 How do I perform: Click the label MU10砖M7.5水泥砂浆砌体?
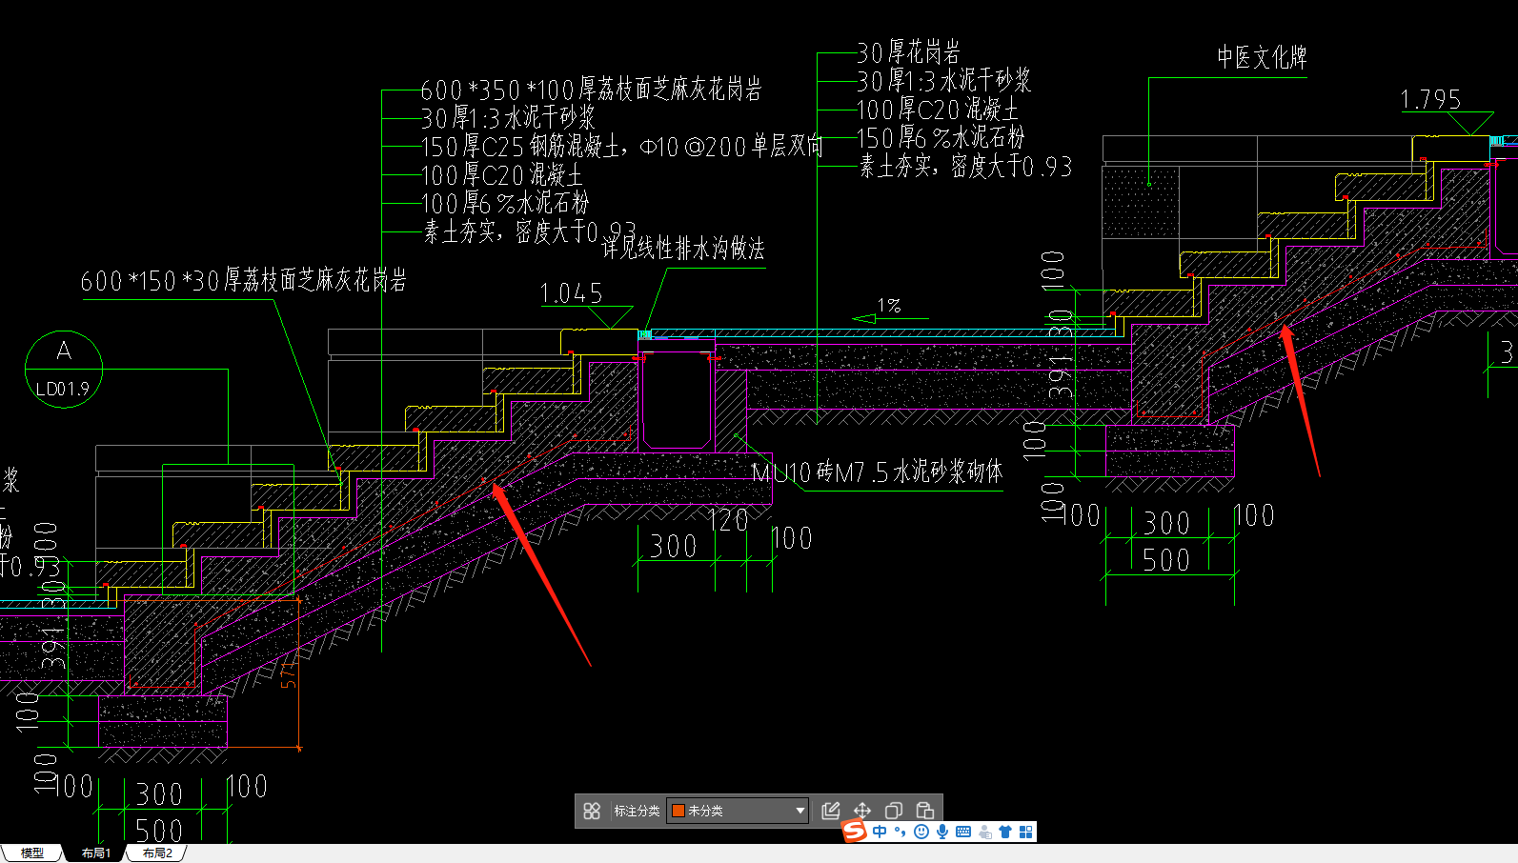click(877, 472)
